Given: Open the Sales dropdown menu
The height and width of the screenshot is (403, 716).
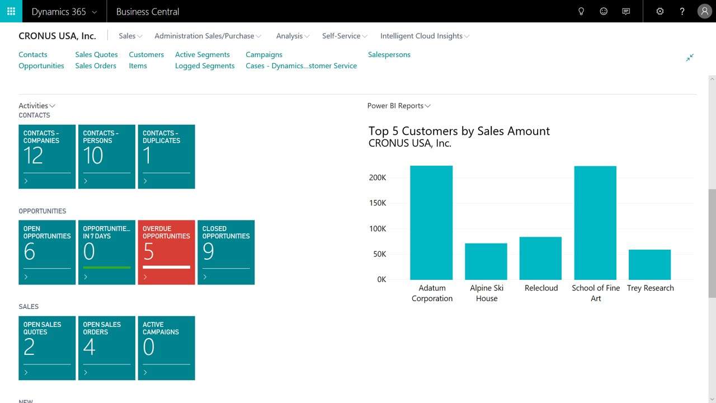Looking at the screenshot, I should pyautogui.click(x=129, y=35).
